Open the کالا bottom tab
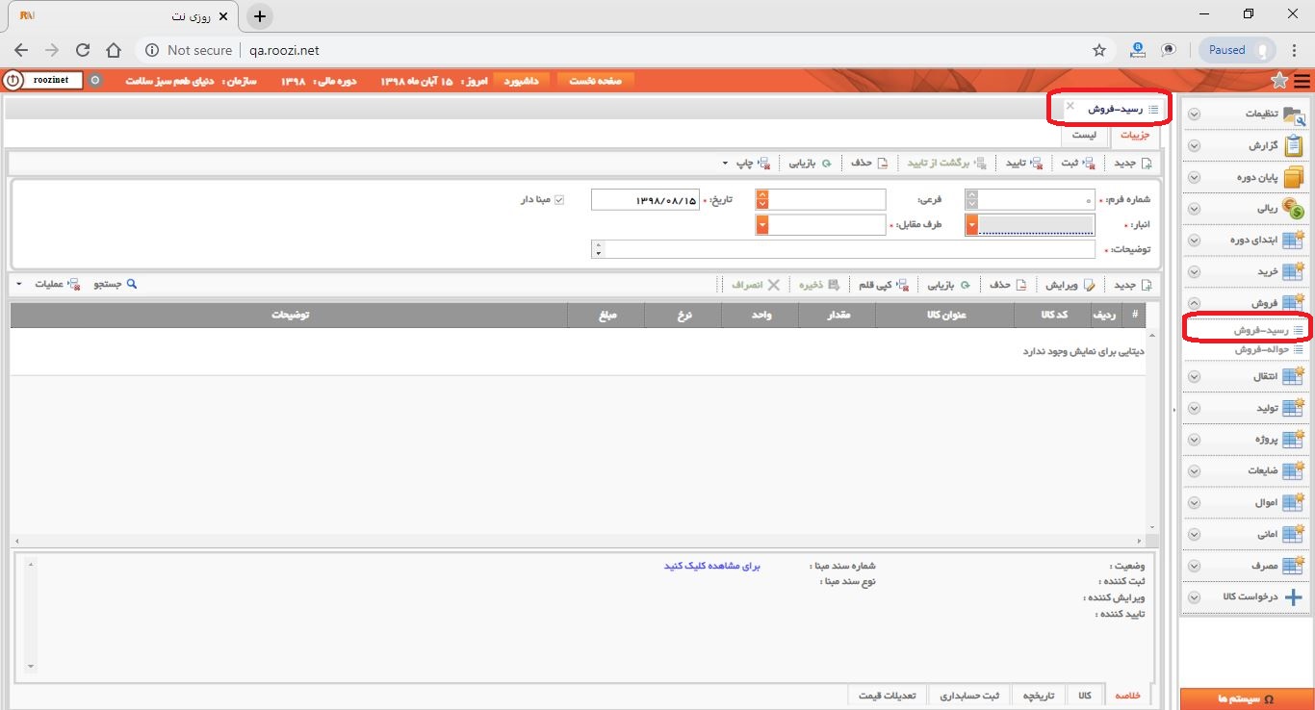Viewport: 1315px width, 710px height. click(1085, 696)
